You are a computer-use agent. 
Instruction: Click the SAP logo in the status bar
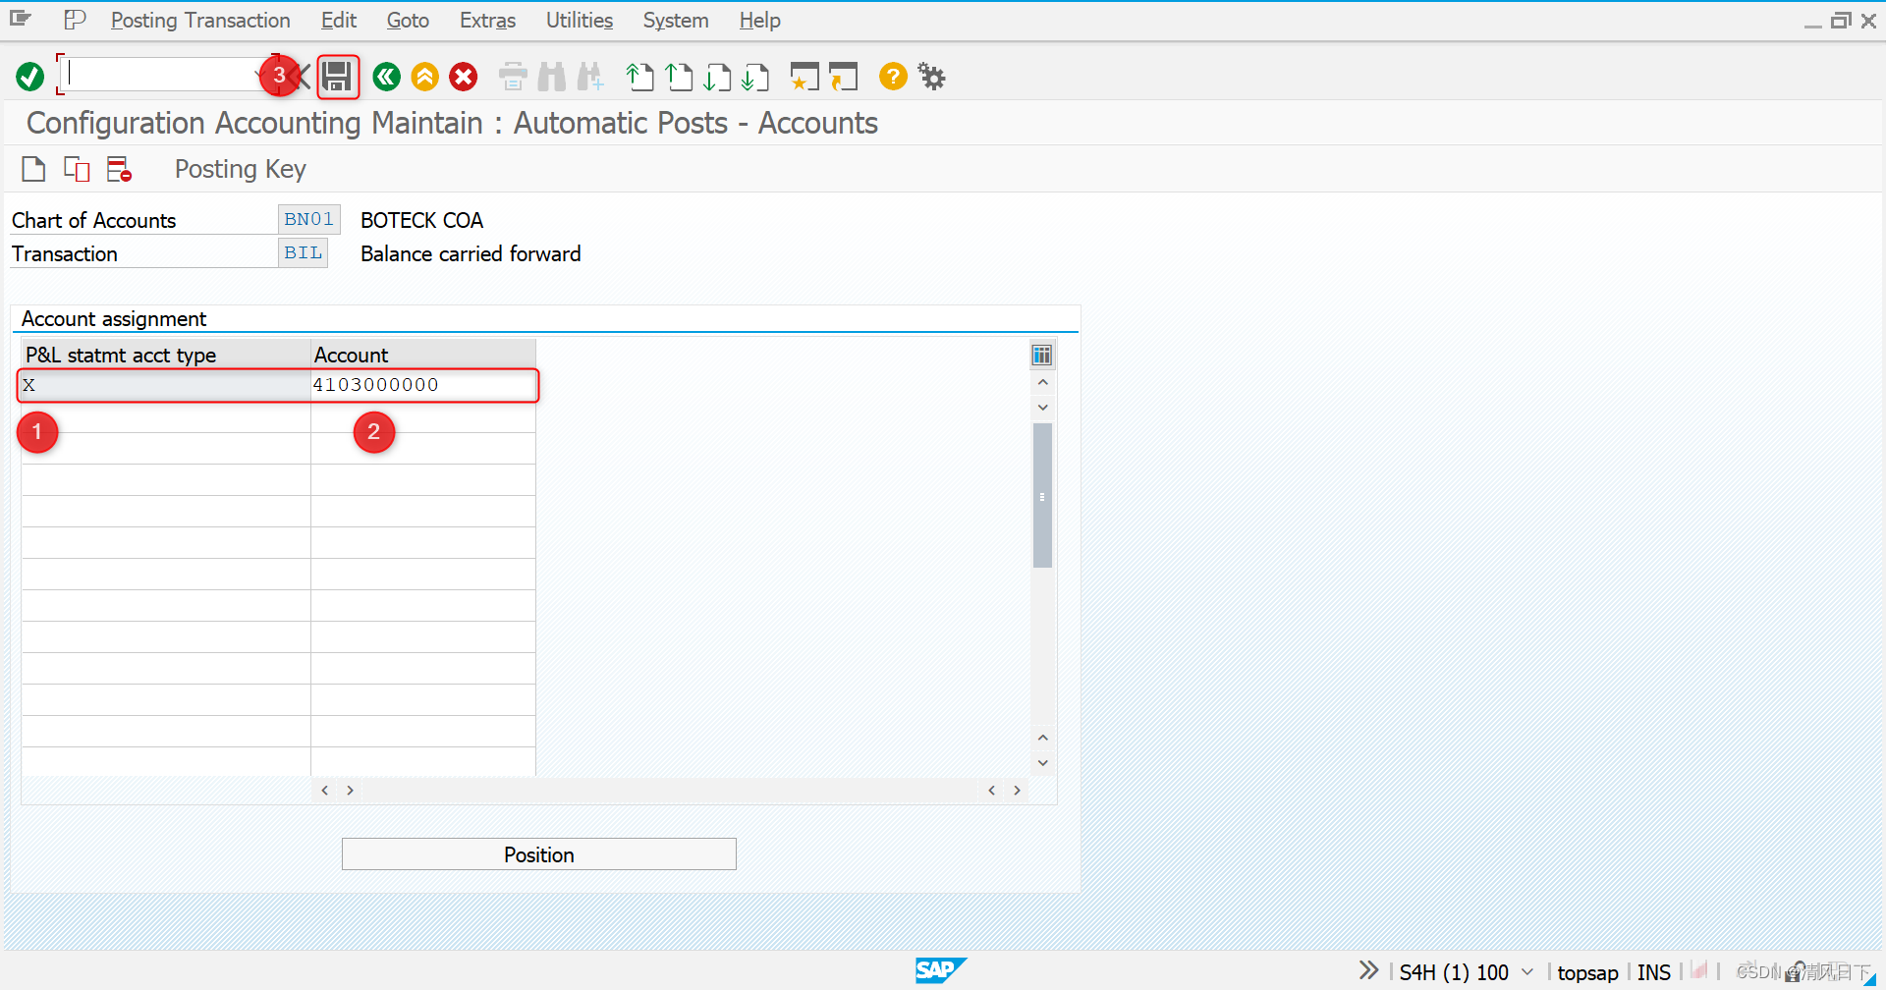(x=940, y=970)
